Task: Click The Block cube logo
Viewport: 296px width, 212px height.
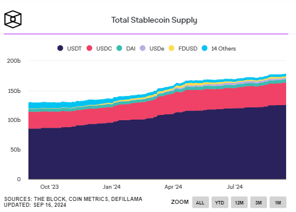Action: pyautogui.click(x=13, y=19)
